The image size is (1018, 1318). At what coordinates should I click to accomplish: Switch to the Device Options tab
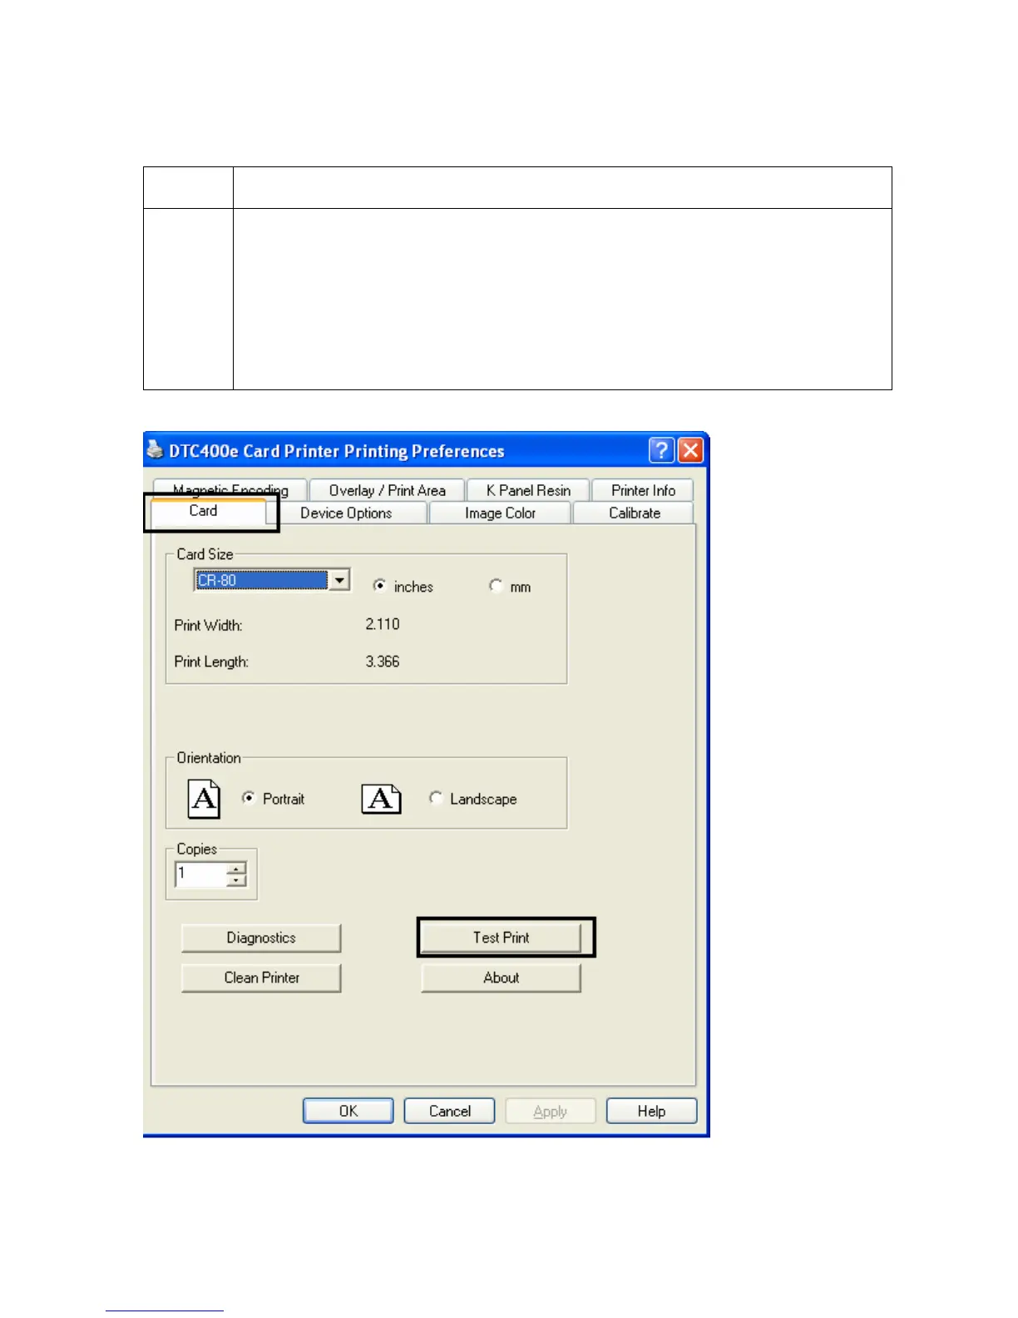(346, 513)
